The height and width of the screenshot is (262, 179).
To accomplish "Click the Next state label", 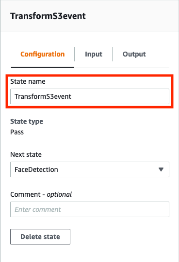I will coord(26,154).
